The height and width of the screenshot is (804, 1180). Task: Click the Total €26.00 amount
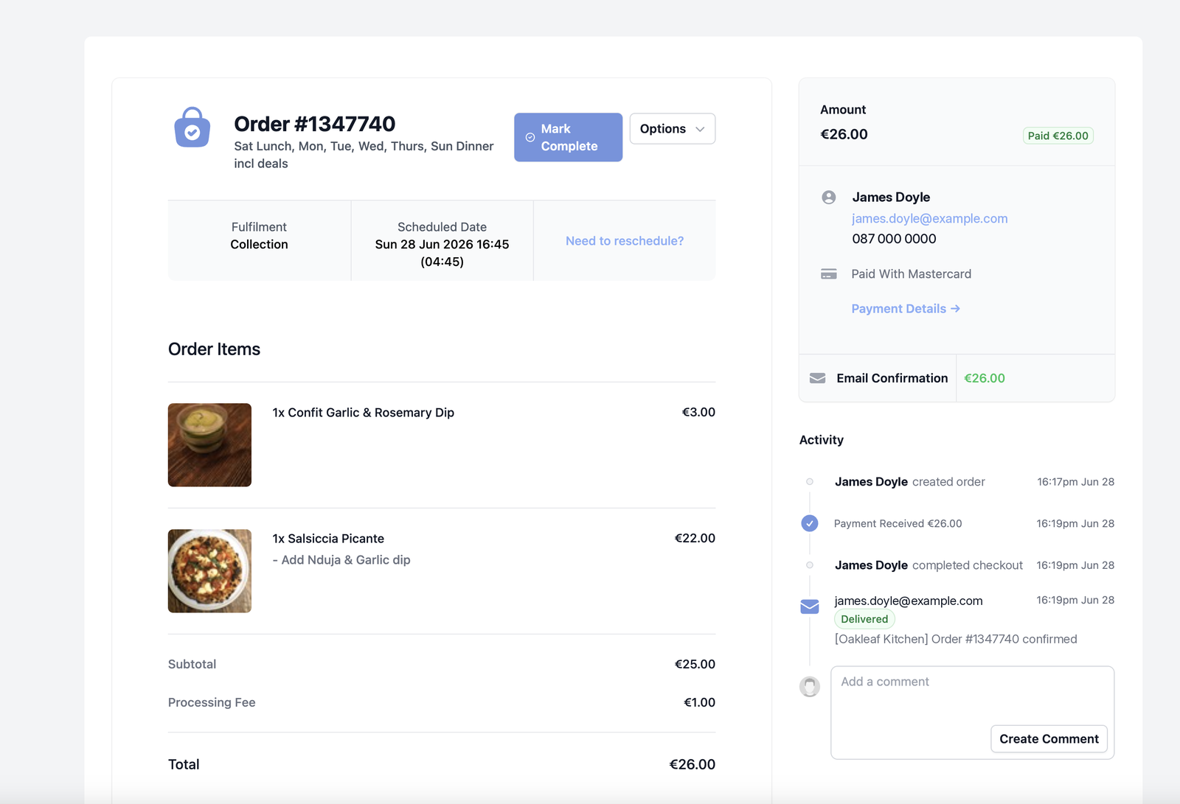click(692, 764)
